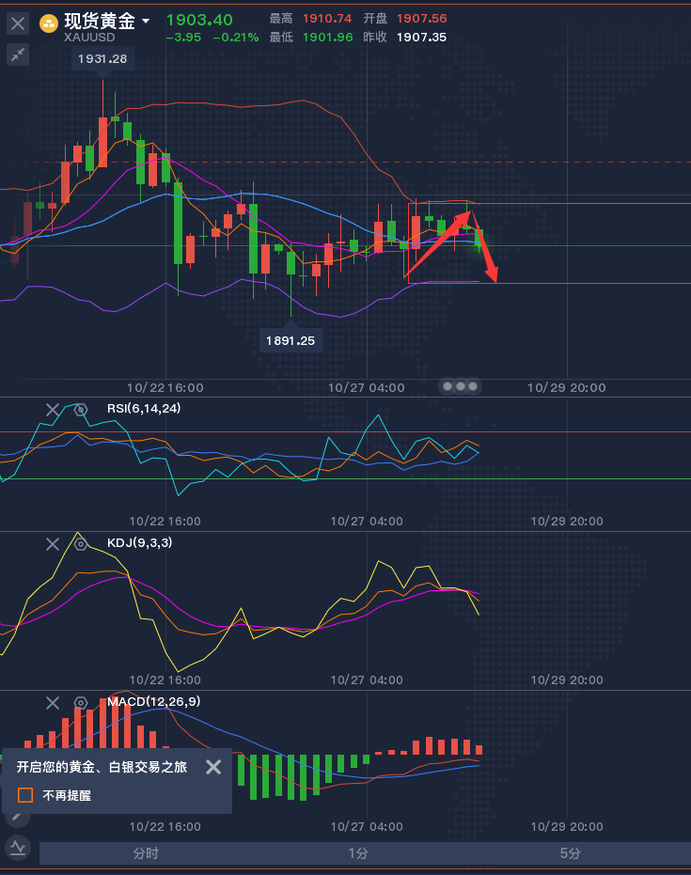Check the 不再提醒 checkbox
The height and width of the screenshot is (875, 691).
25,795
